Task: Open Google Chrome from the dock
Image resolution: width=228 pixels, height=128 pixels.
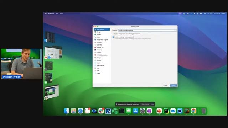Action: pyautogui.click(x=193, y=111)
